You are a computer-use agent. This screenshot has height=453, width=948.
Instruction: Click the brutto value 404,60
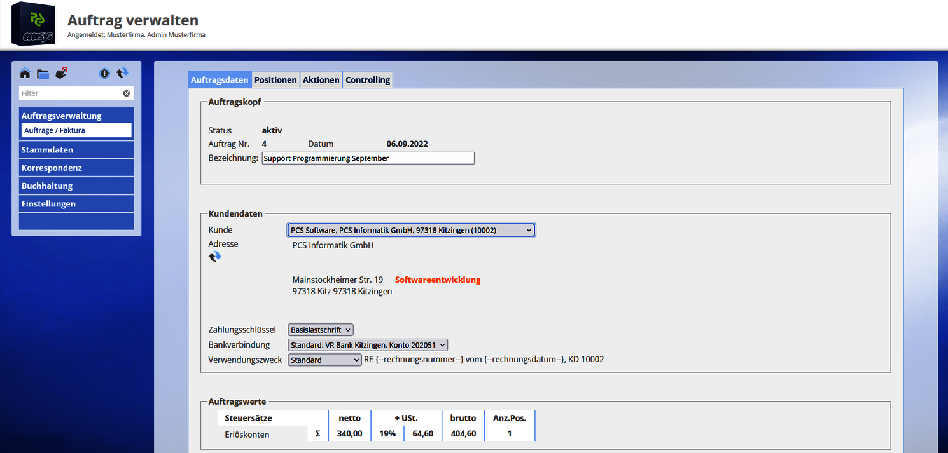pyautogui.click(x=463, y=434)
